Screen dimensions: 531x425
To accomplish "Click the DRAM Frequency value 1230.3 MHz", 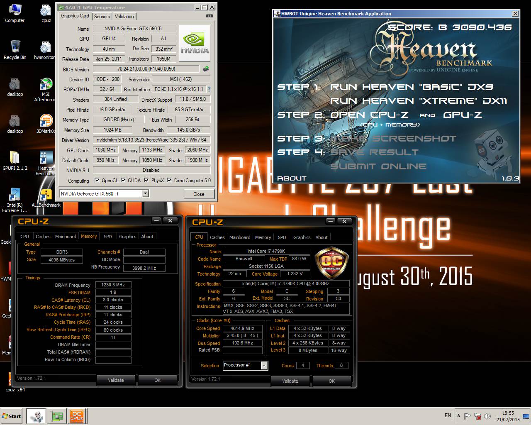I will [113, 285].
